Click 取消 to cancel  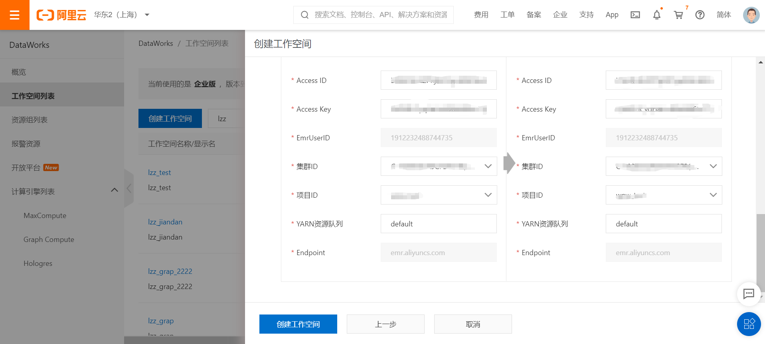[473, 324]
